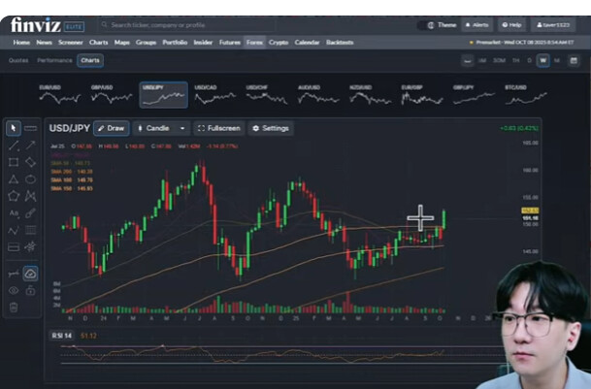Select the trend line drawing tool
Image resolution: width=591 pixels, height=389 pixels.
pos(14,146)
